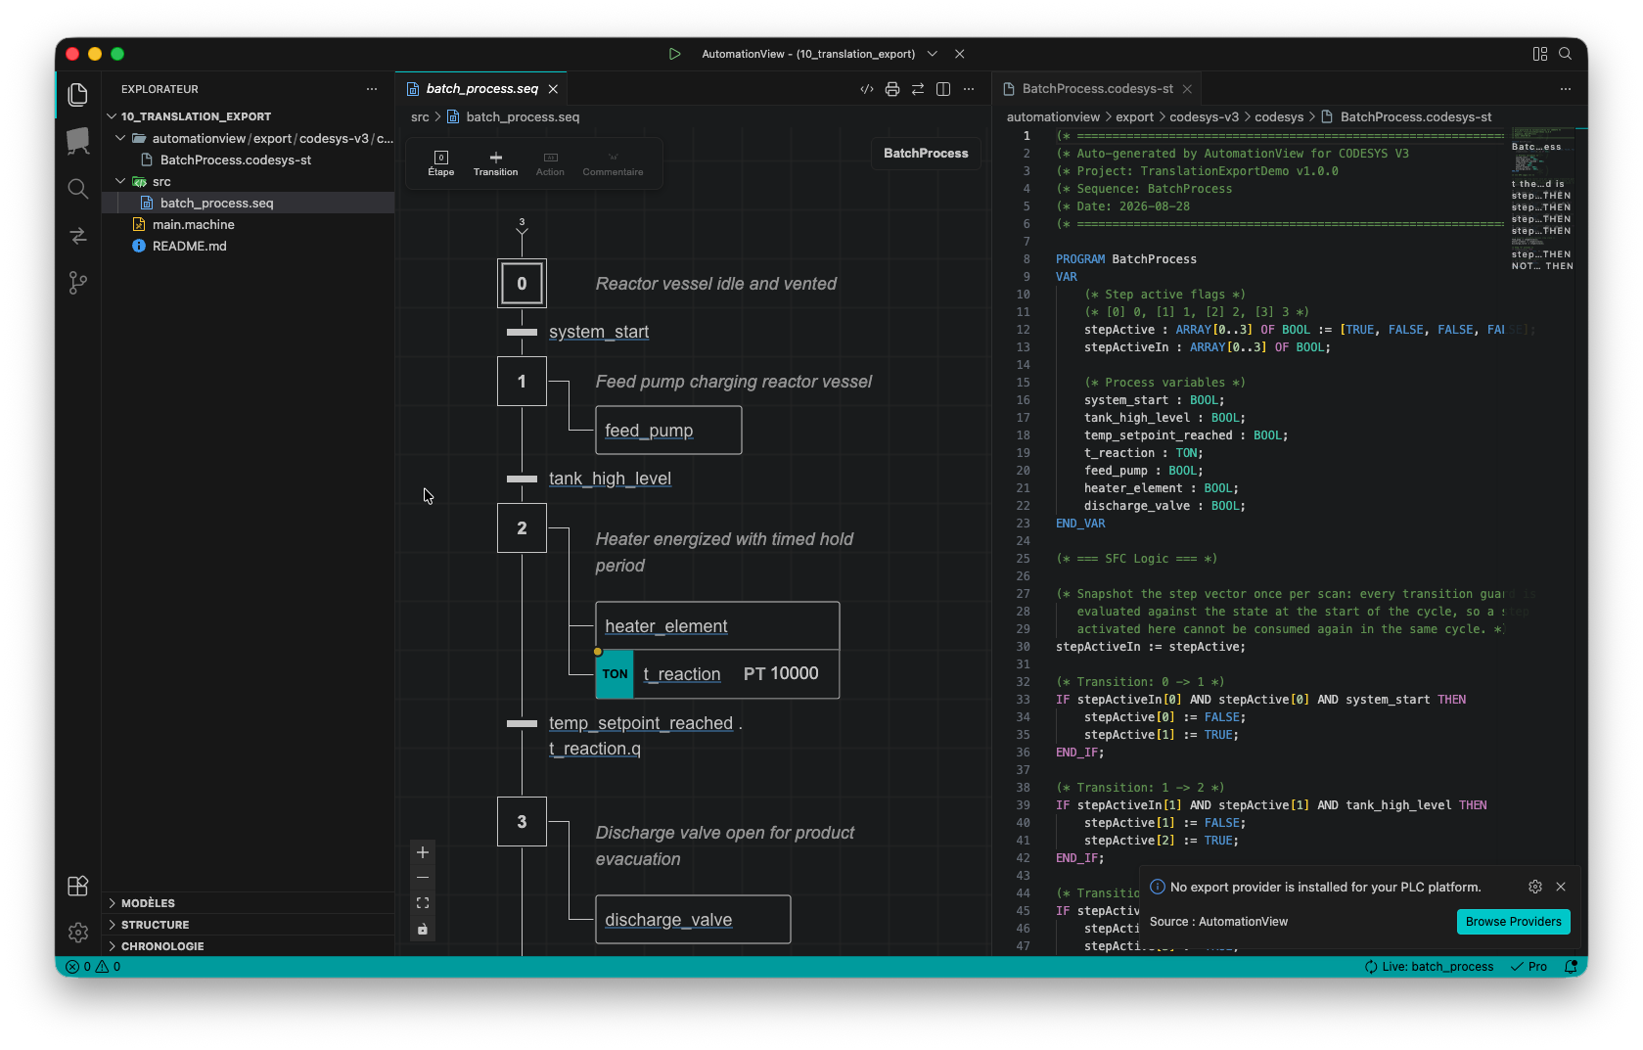Close the BatchProcess.codesys-st tab
The image size is (1643, 1050).
tap(1187, 89)
